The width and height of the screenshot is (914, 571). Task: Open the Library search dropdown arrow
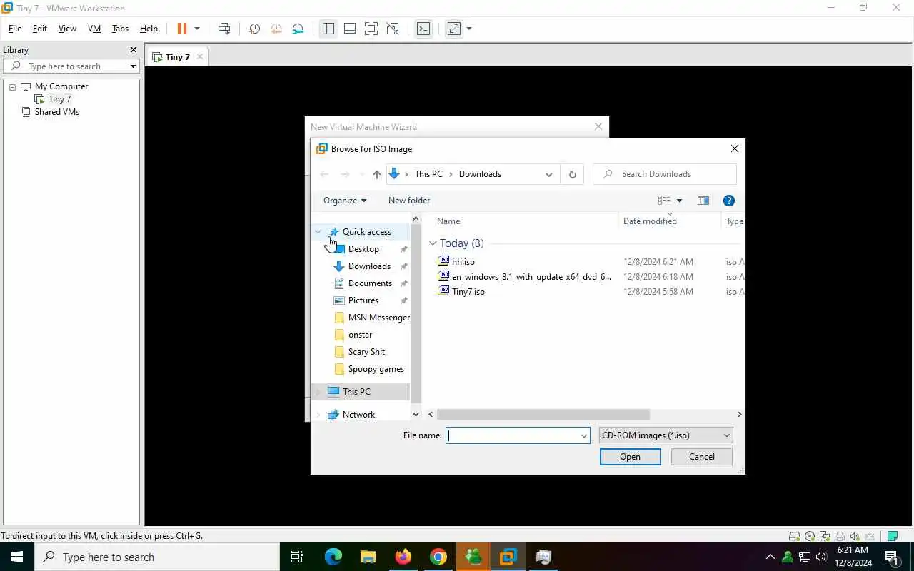(133, 66)
